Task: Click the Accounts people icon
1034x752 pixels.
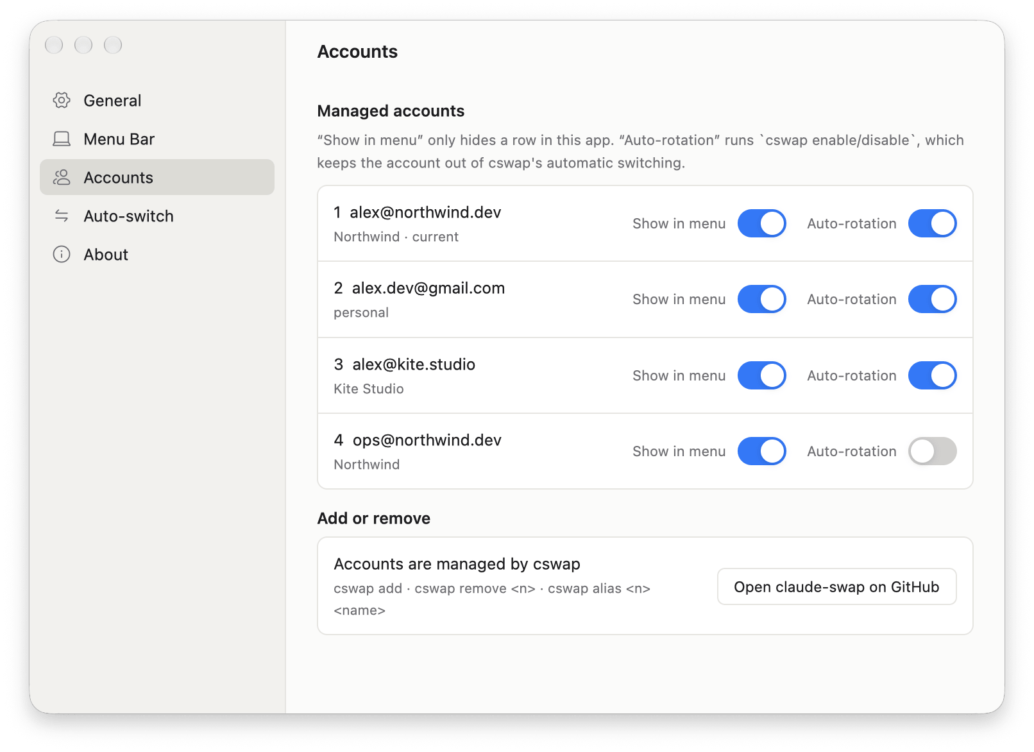Action: coord(62,177)
